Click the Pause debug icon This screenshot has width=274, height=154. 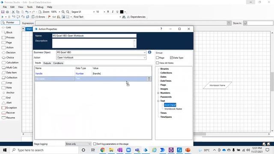click(x=9, y=17)
